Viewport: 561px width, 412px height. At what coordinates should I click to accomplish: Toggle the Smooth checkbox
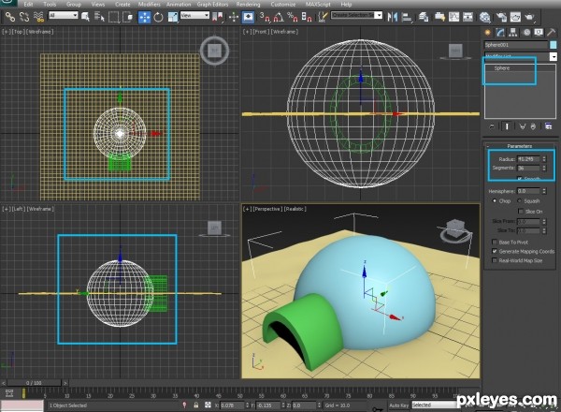(x=520, y=179)
